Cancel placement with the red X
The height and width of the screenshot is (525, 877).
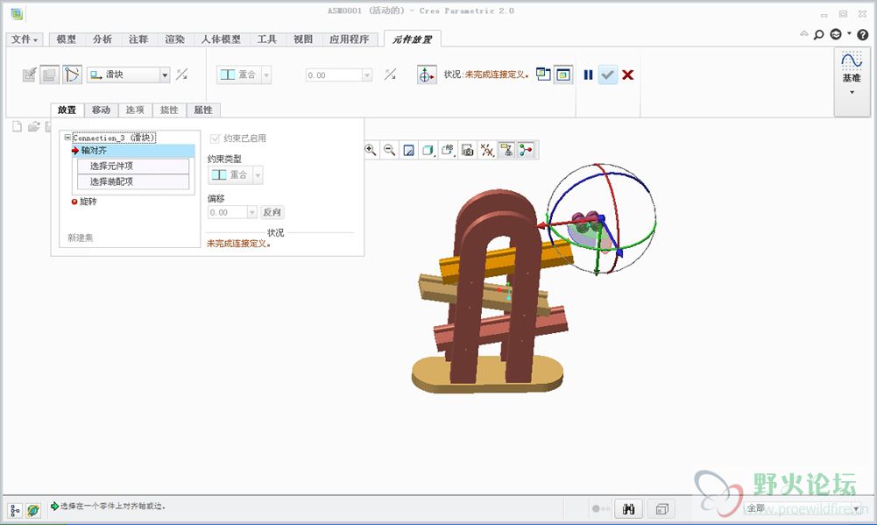pos(627,74)
